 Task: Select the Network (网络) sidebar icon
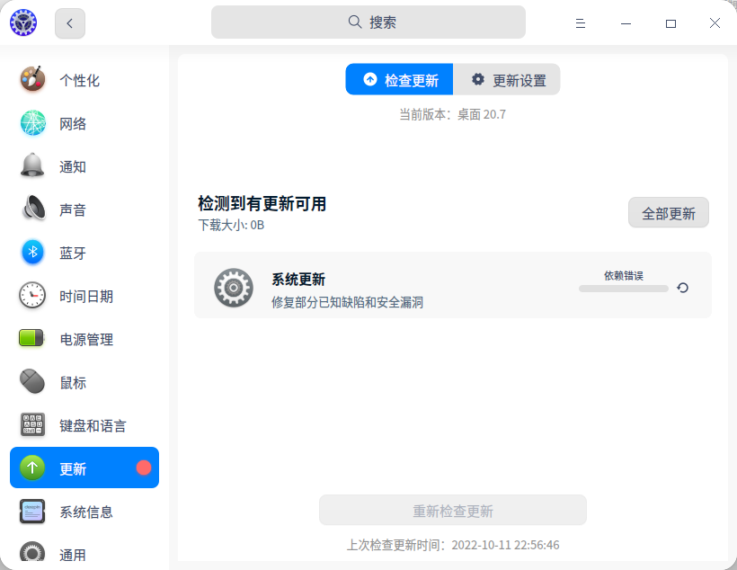(x=31, y=122)
